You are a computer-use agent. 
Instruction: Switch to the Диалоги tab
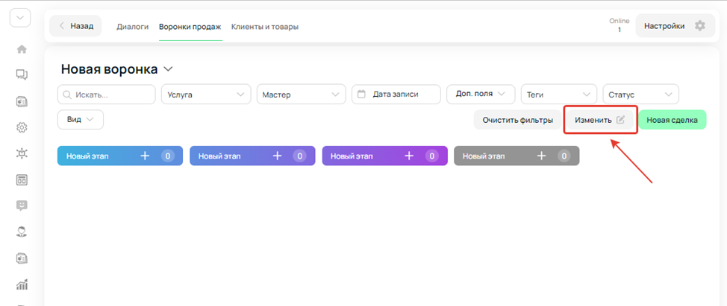[133, 27]
